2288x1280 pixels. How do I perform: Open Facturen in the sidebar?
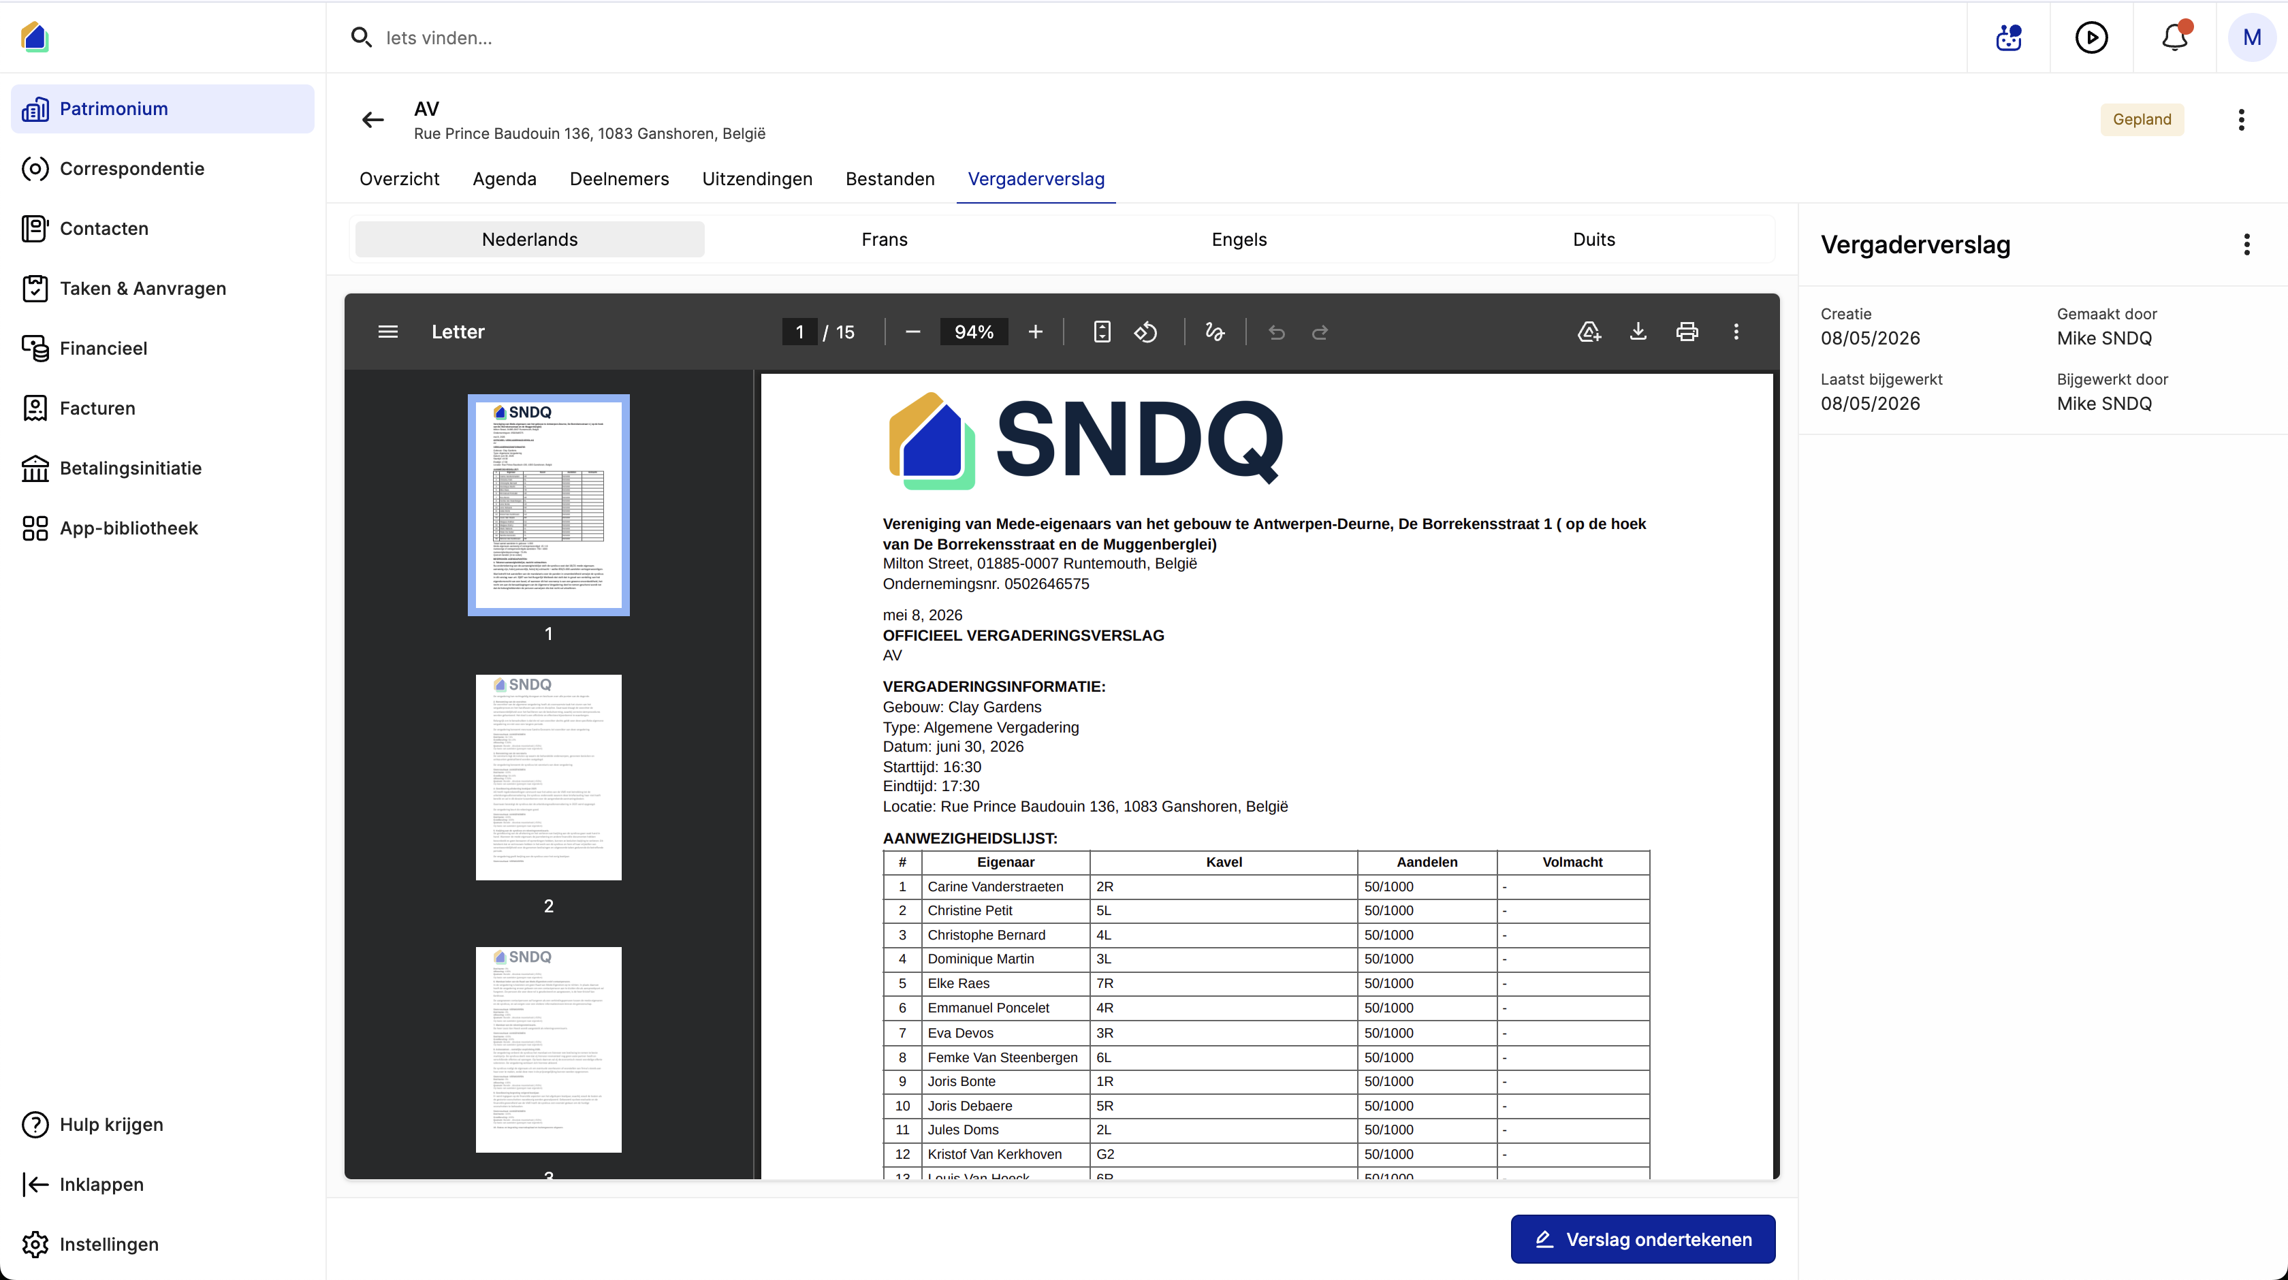click(163, 409)
